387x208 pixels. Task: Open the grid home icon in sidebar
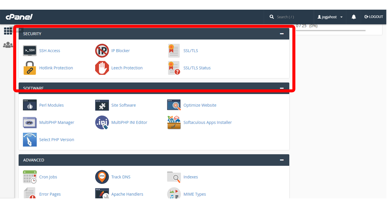click(8, 31)
